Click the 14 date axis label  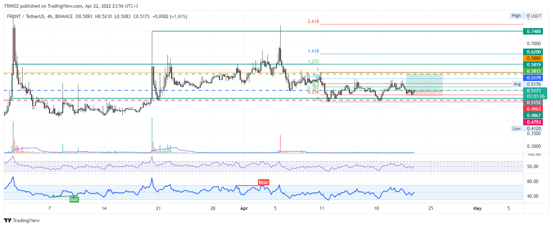click(104, 209)
